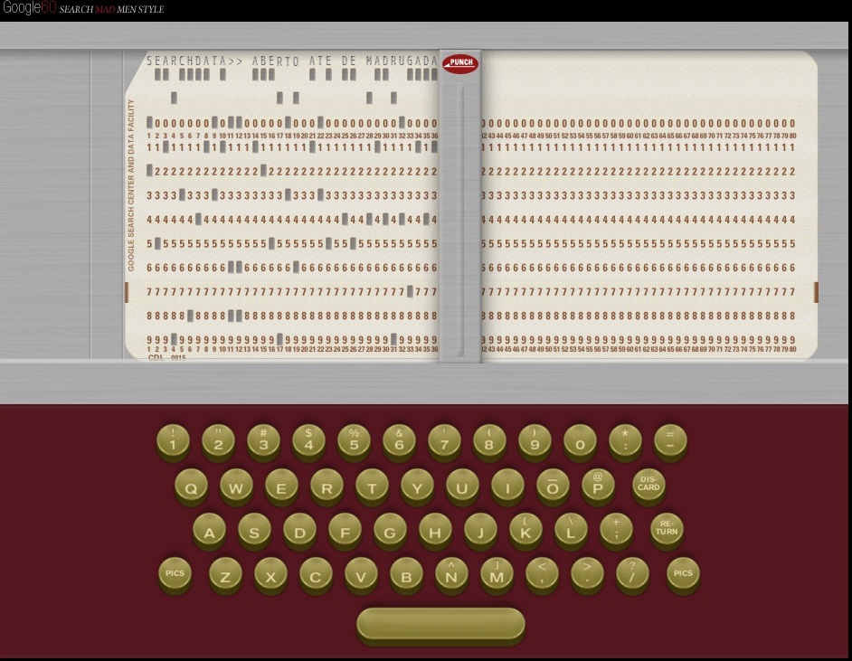Strike the B key
852x661 pixels.
[406, 574]
